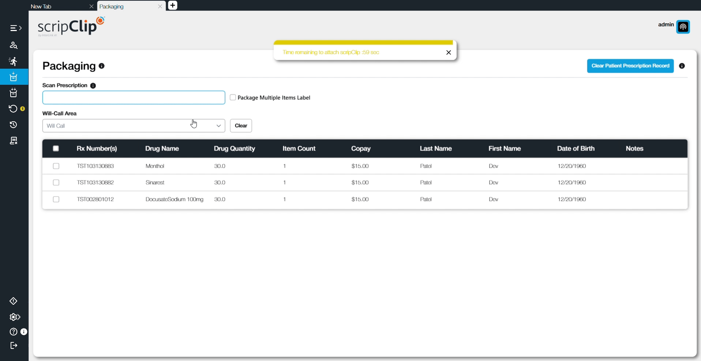Open the highlighted Packaging tool in sidebar
Image resolution: width=701 pixels, height=361 pixels.
coord(14,77)
